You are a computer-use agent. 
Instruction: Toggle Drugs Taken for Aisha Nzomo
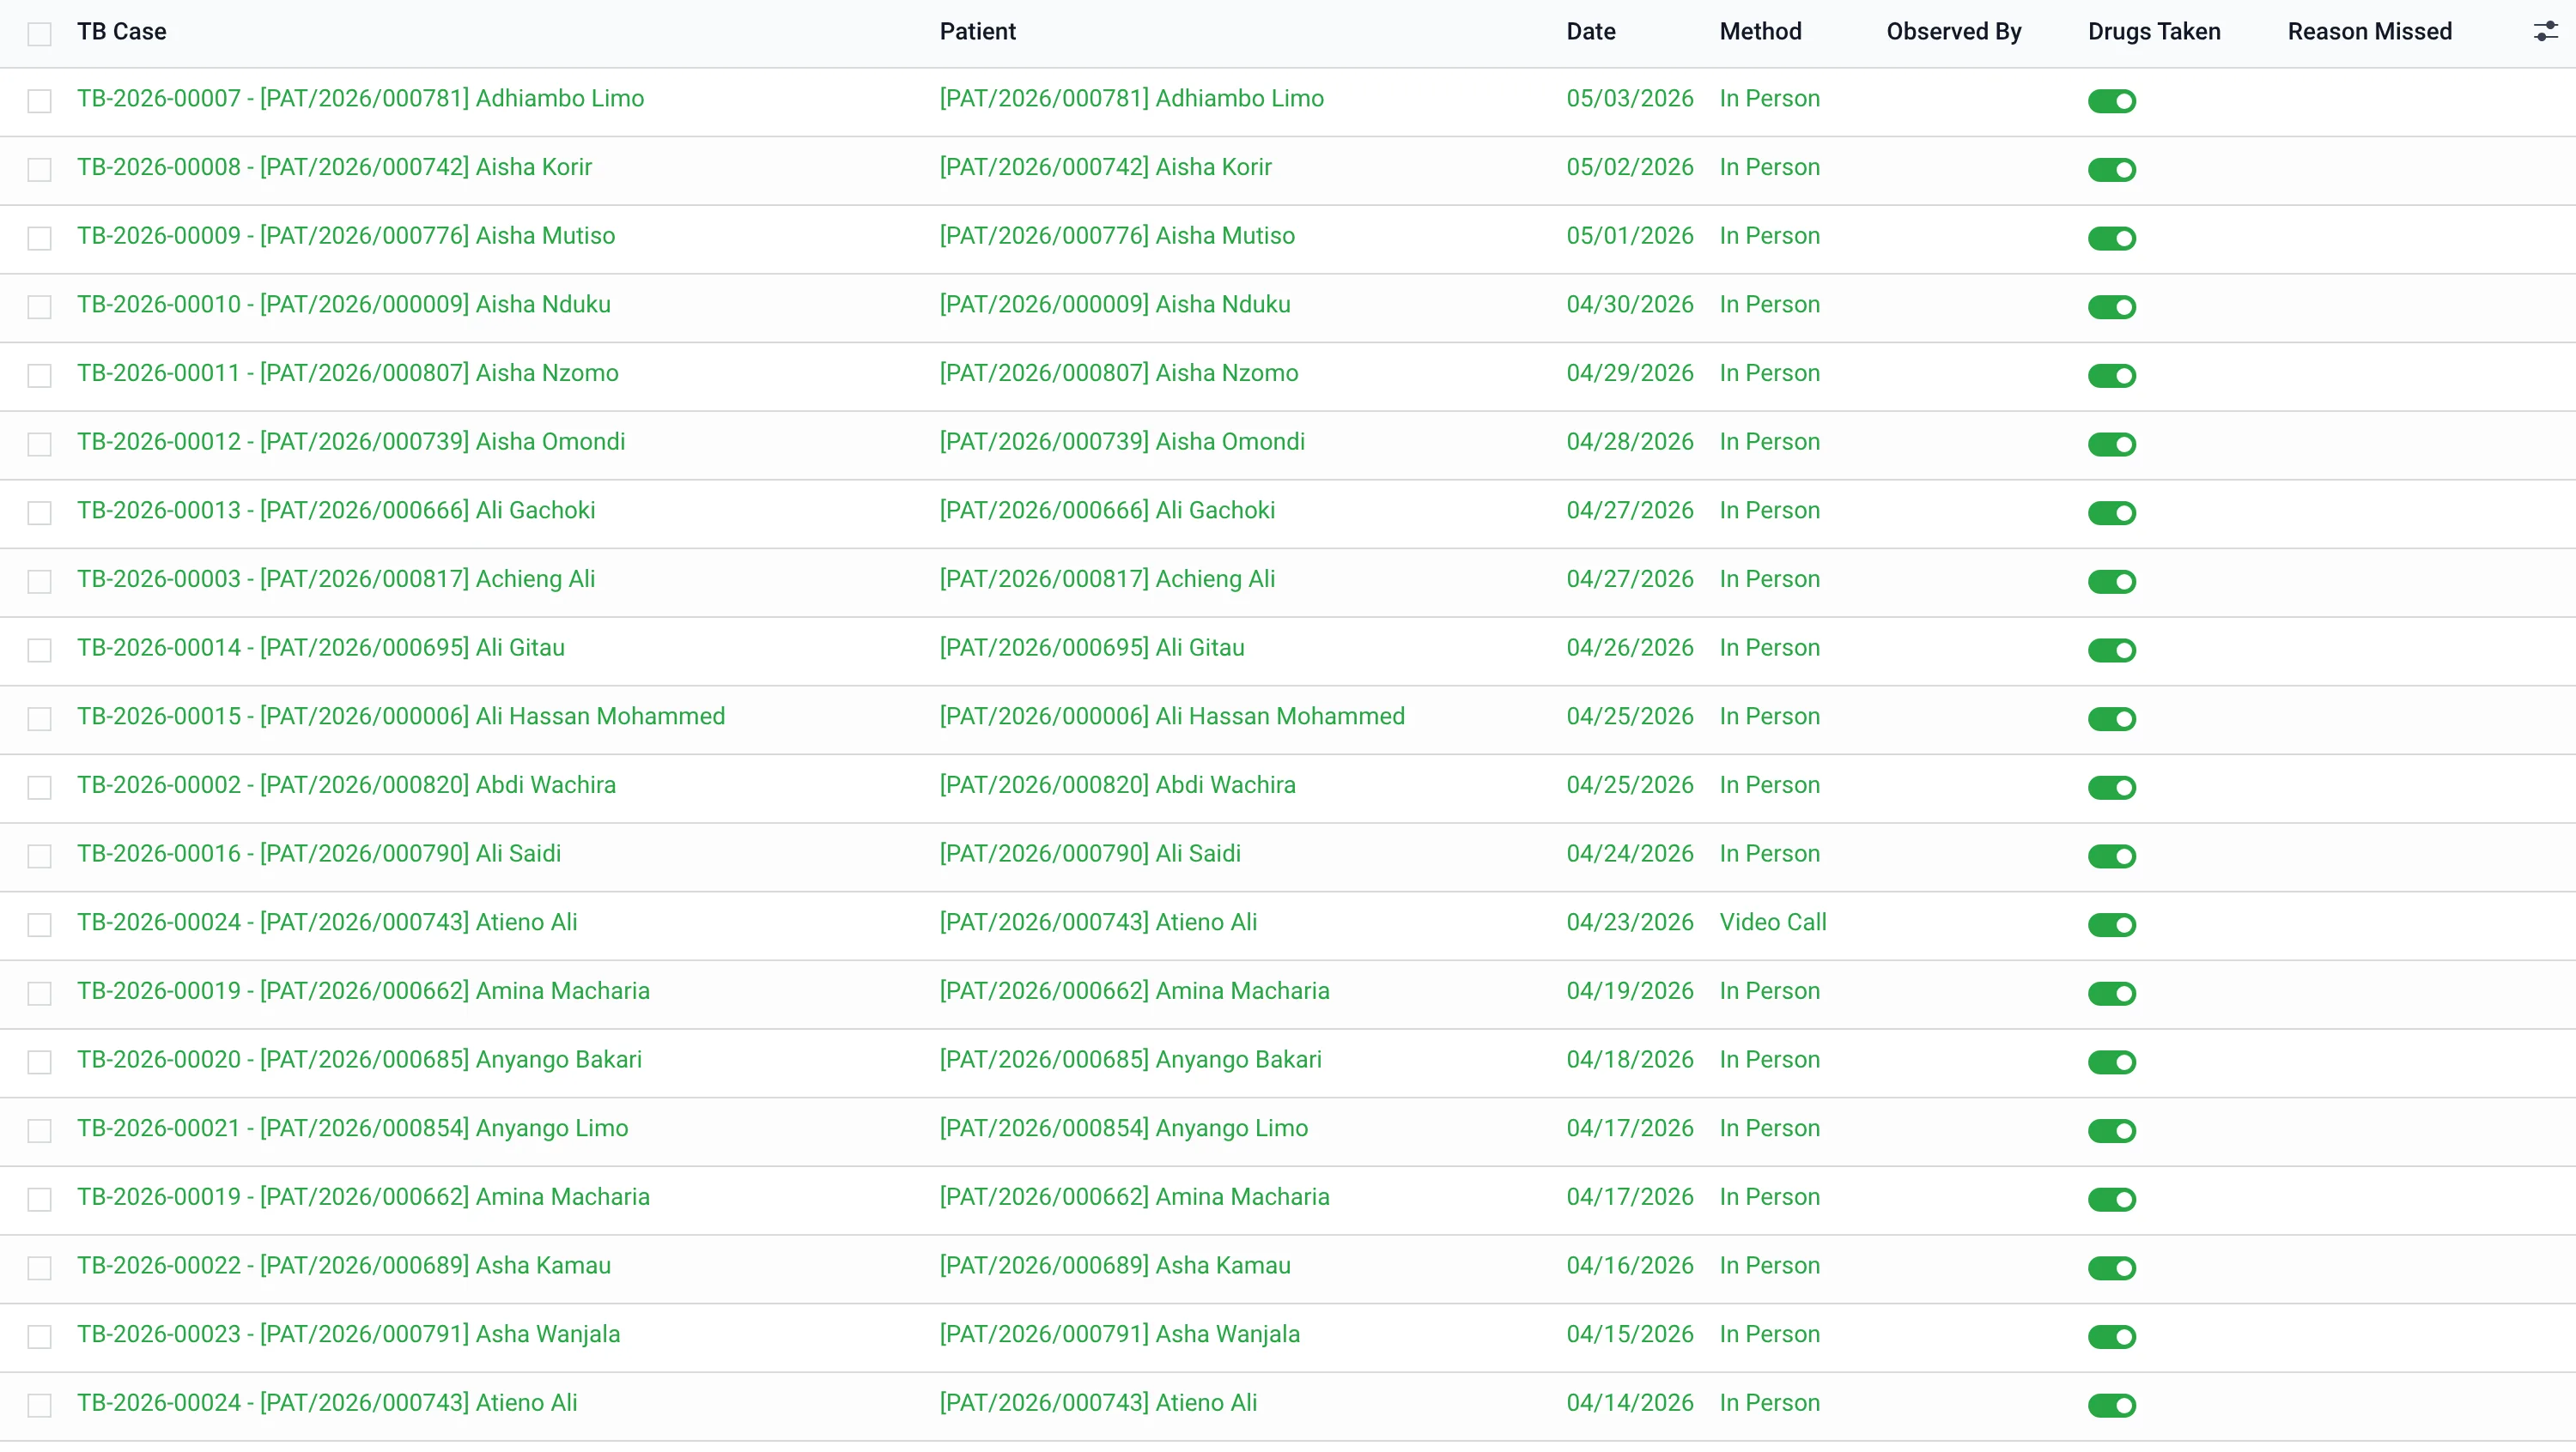click(2111, 376)
